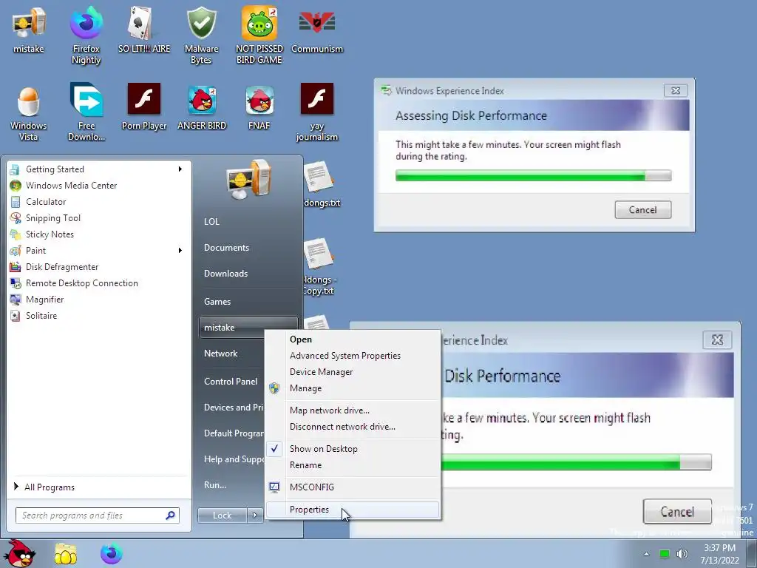
Task: Open the FNAF desktop icon
Action: [x=259, y=106]
